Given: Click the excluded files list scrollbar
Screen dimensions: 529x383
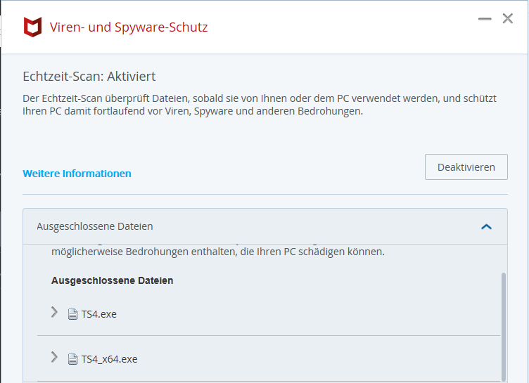Looking at the screenshot, I should click(504, 326).
